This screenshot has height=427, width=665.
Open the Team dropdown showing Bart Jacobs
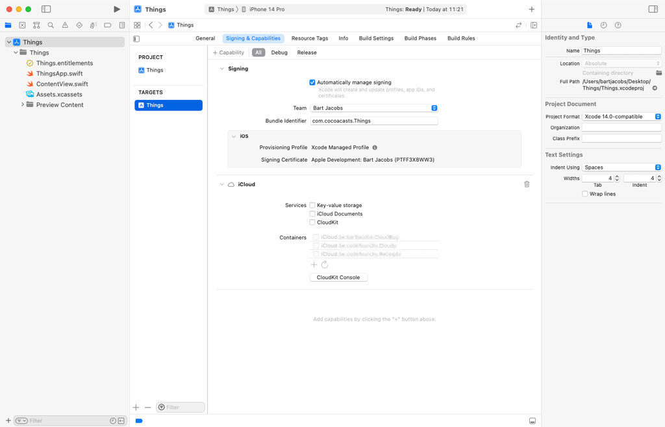[374, 108]
